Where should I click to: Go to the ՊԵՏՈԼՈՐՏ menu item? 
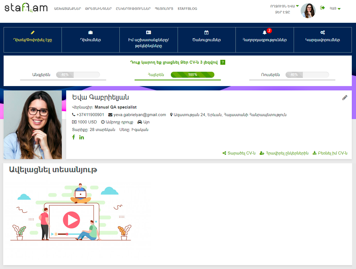[x=164, y=9]
